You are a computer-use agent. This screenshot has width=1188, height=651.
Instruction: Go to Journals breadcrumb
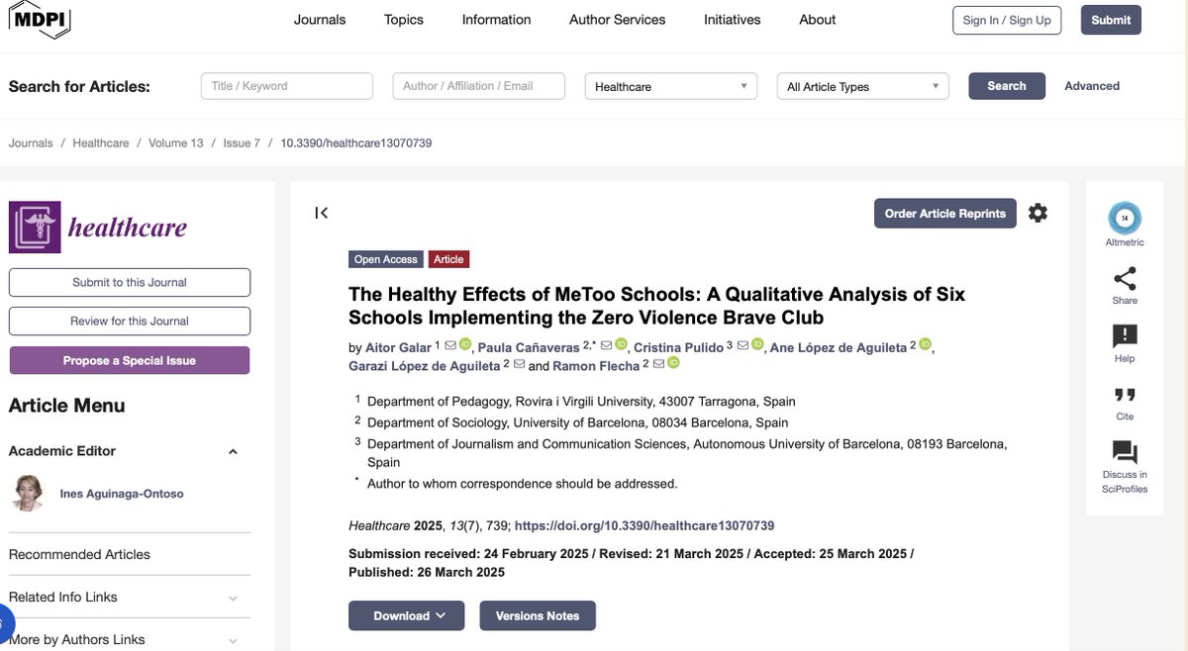coord(31,142)
